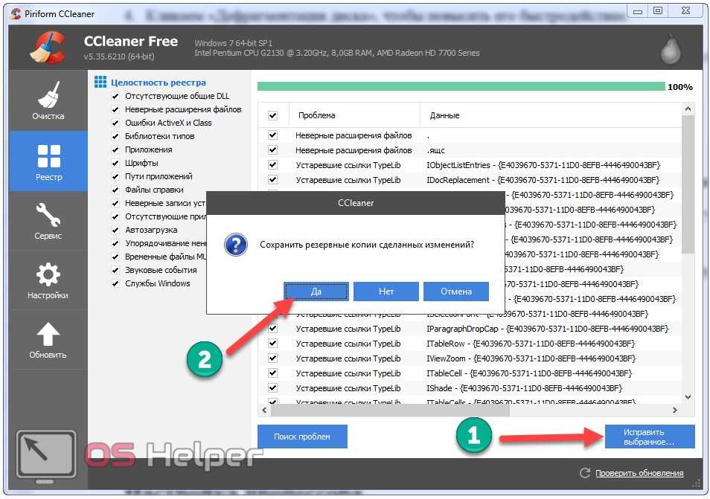710x499 pixels.
Task: Uncheck the Отсутствующие общие DLL checkbox
Action: tap(115, 97)
